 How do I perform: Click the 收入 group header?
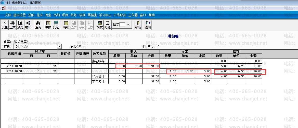[x=134, y=52]
